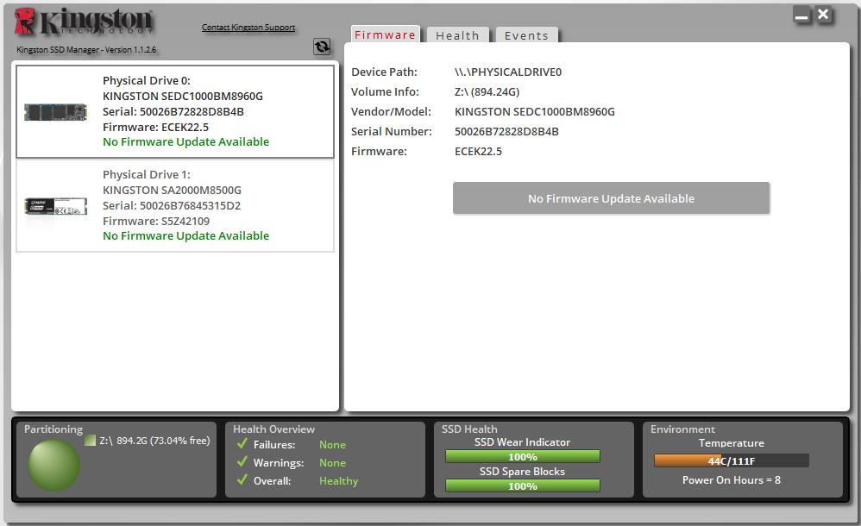Click Drive 0 green No Firmware Update text

tap(185, 141)
